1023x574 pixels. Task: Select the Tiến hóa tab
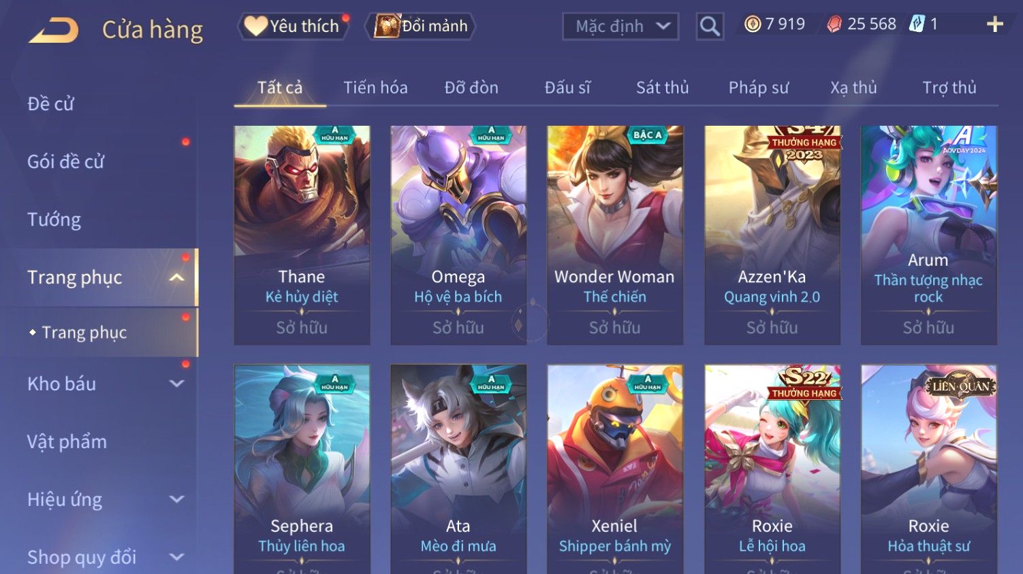click(x=375, y=88)
